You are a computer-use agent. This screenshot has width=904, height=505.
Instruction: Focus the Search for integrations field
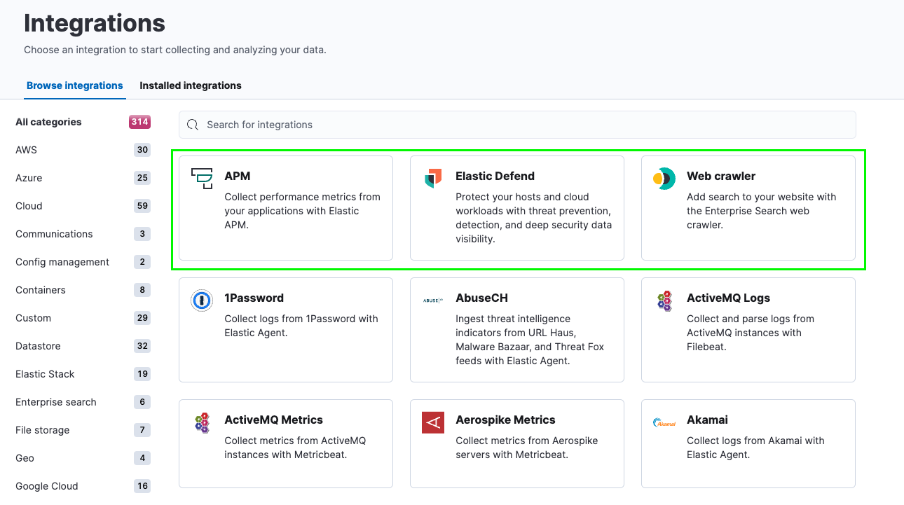click(x=517, y=125)
